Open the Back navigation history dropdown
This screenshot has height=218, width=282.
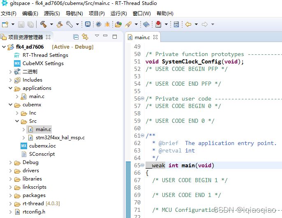(196, 24)
